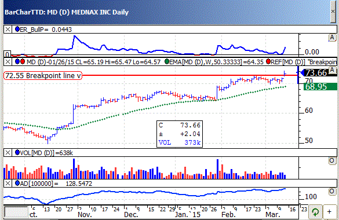Close the BarChartTD window
This screenshot has width=339, height=220.
coord(333,12)
